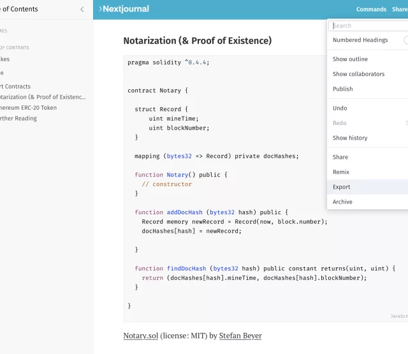Click Undo in the commands menu

coord(340,108)
